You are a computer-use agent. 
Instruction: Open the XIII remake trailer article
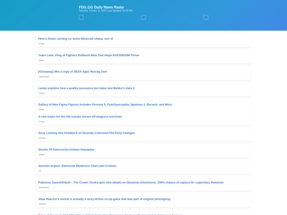click(80, 117)
